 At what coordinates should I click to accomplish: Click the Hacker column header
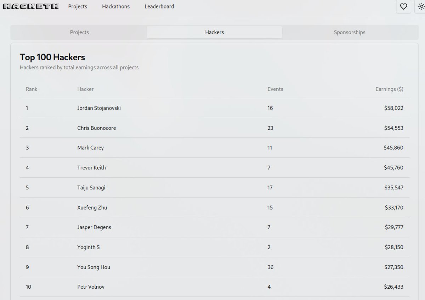coord(85,89)
